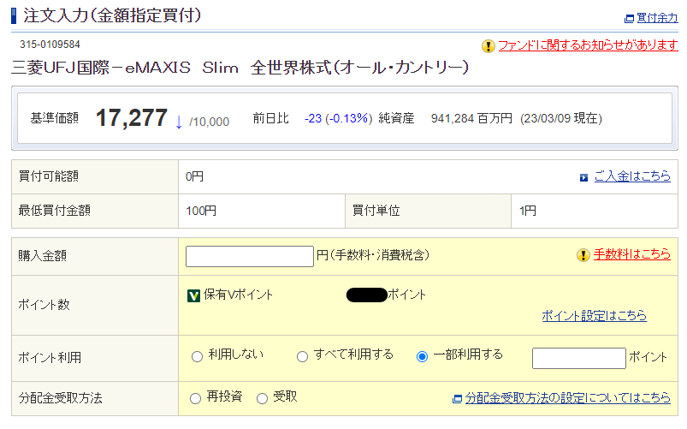Click popup icon beside 分配金受取方法の設定 link

457,399
